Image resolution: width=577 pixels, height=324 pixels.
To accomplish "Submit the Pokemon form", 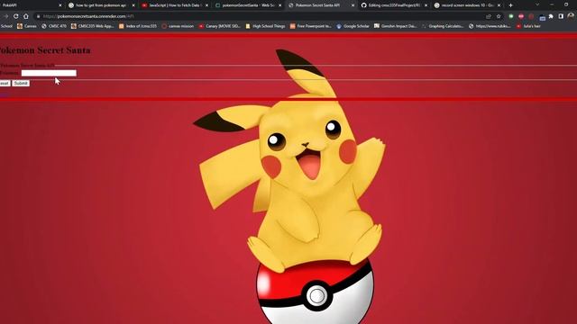I will (21, 84).
